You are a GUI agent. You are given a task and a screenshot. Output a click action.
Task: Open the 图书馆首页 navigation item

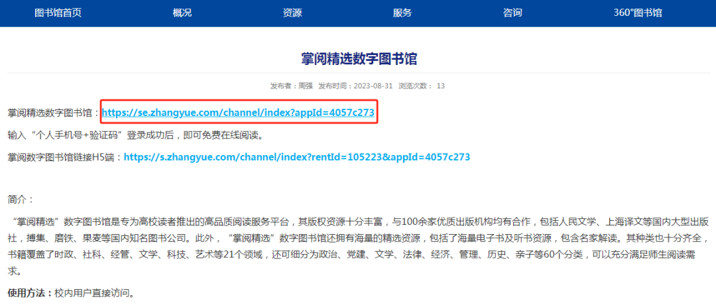pyautogui.click(x=58, y=13)
